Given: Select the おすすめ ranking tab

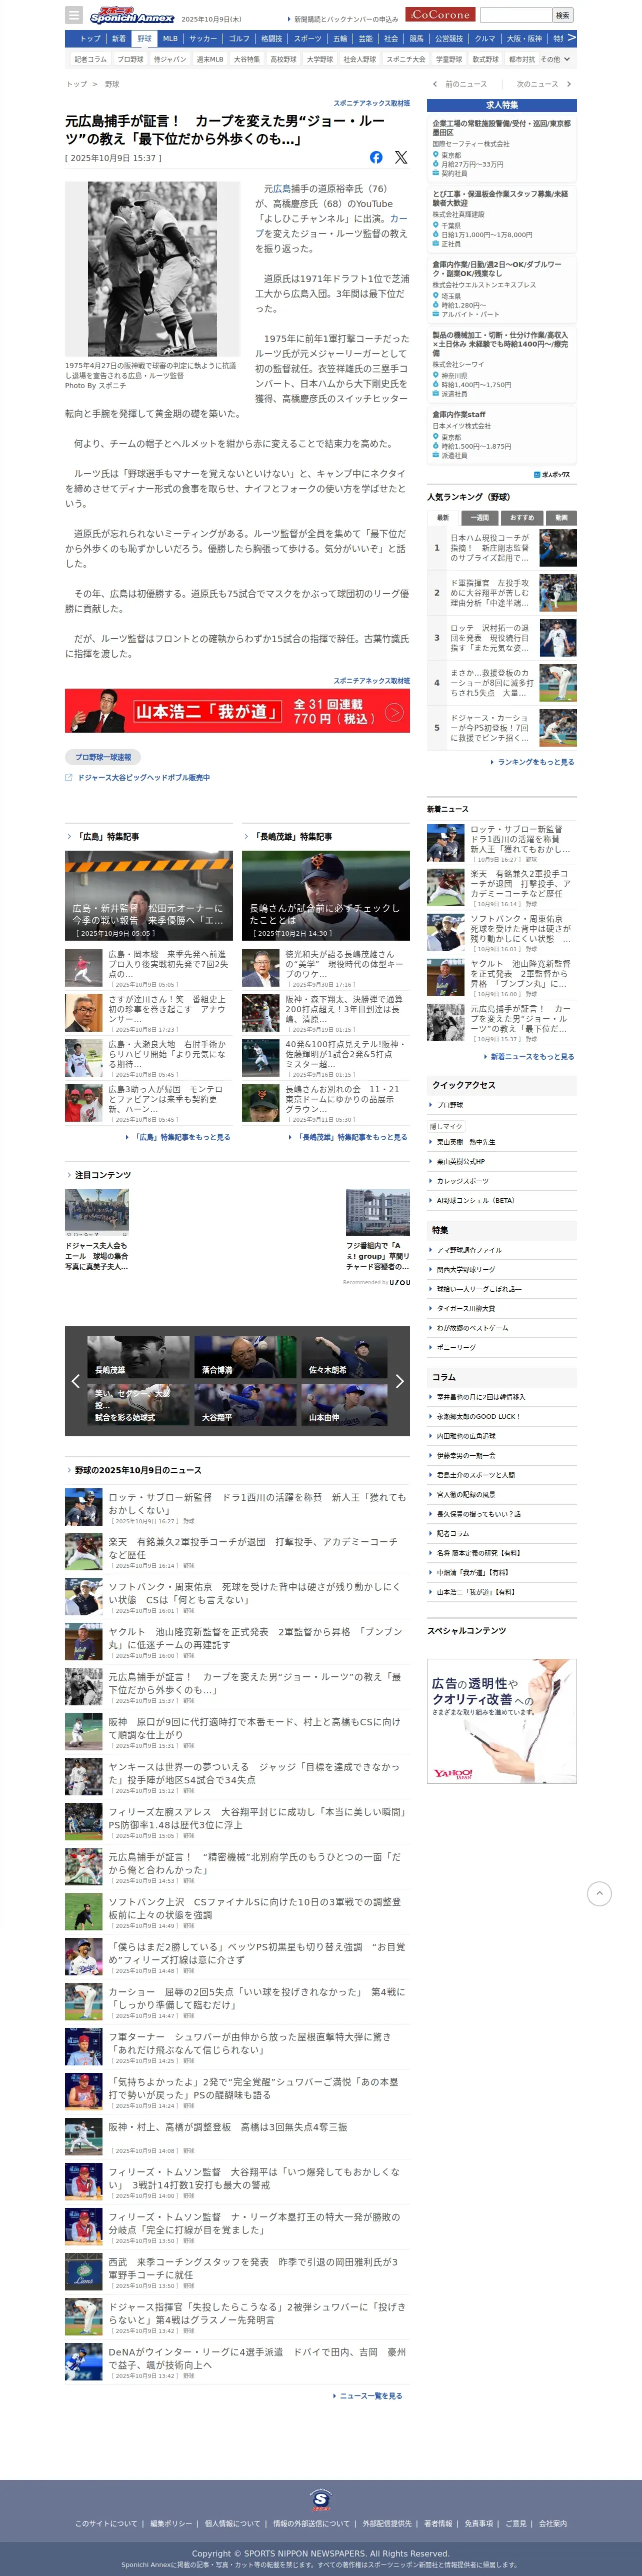Looking at the screenshot, I should pyautogui.click(x=522, y=517).
